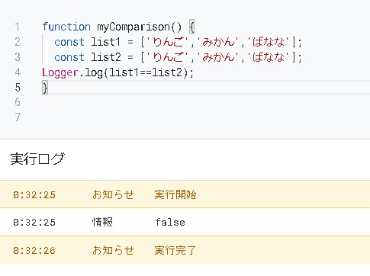Click line number 2 in the gutter
Image resolution: width=370 pixels, height=276 pixels.
(17, 42)
